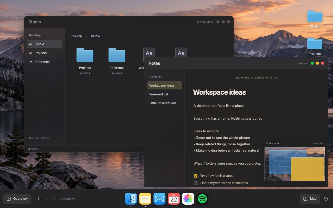Click the bullet Keep related things close together
333x208 pixels.
click(x=222, y=144)
